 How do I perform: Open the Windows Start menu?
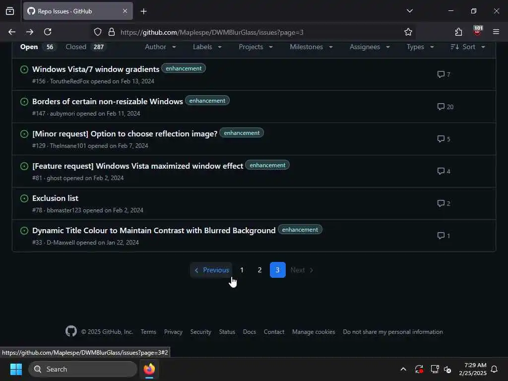tap(16, 369)
